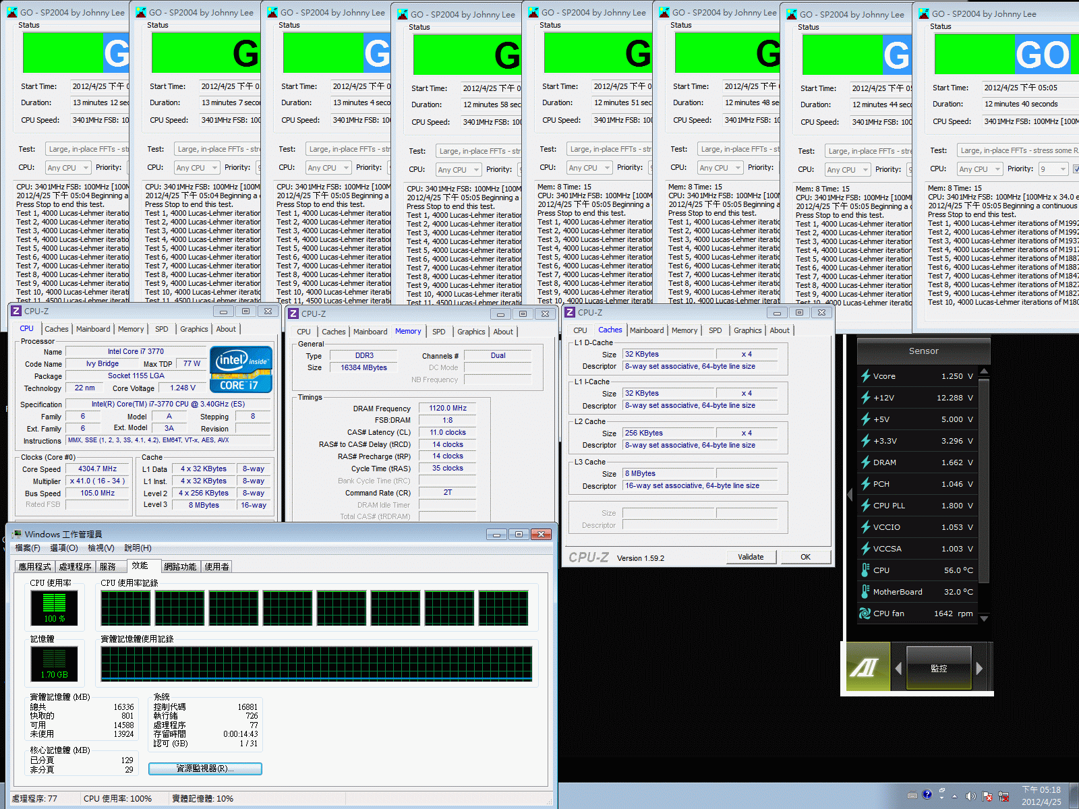Open the Action Center flag tray icon
The width and height of the screenshot is (1079, 809).
point(987,796)
